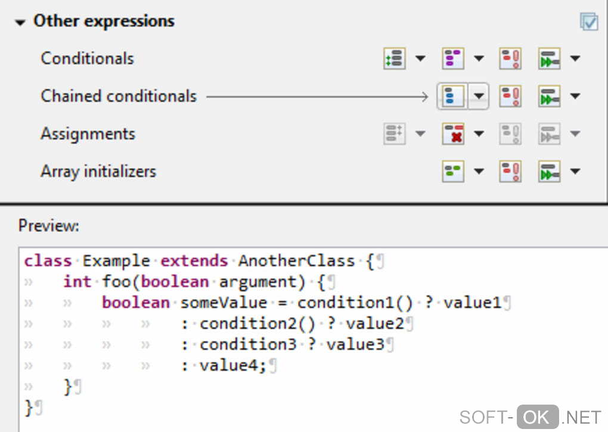Click the Conditionals wrap policy icon
This screenshot has height=432, width=608.
[x=395, y=58]
